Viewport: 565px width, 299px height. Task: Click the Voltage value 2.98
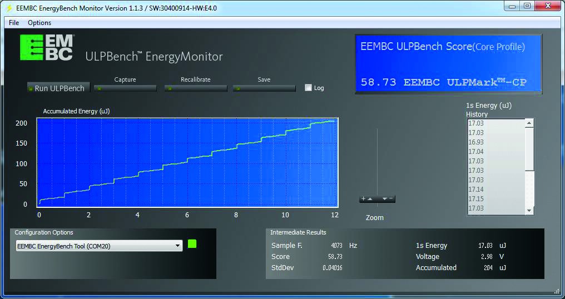[486, 257]
